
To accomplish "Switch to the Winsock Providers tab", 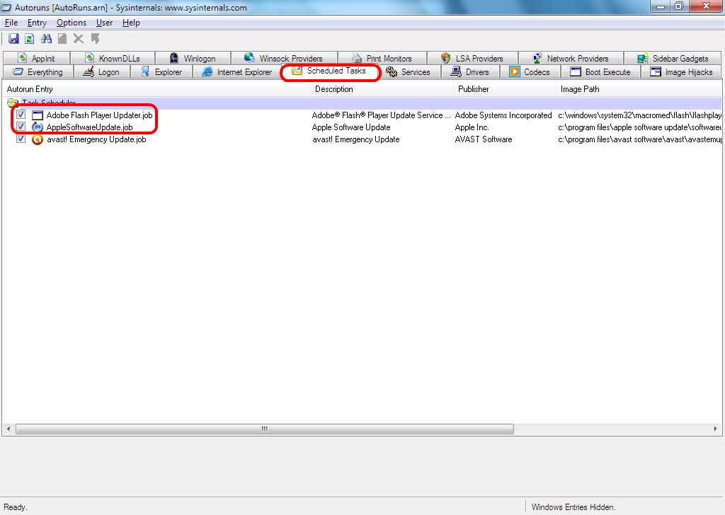I will pos(284,58).
